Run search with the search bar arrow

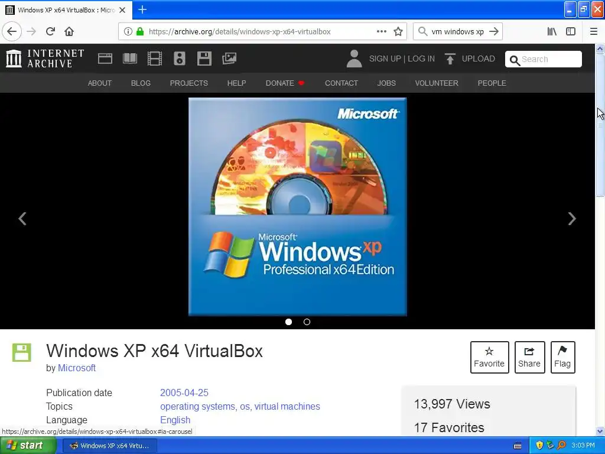[494, 32]
